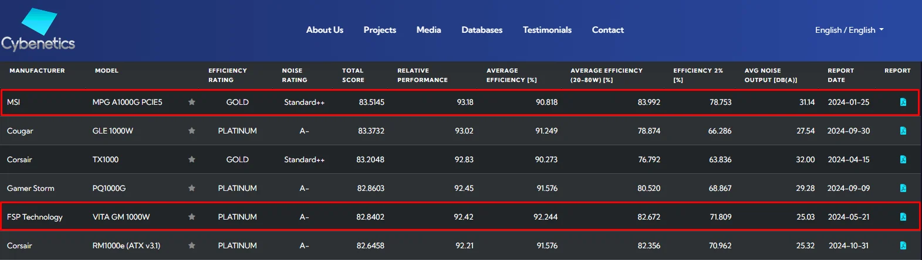This screenshot has width=922, height=260.
Task: Click model name RM1000e (ATX v3.1)
Action: 126,245
